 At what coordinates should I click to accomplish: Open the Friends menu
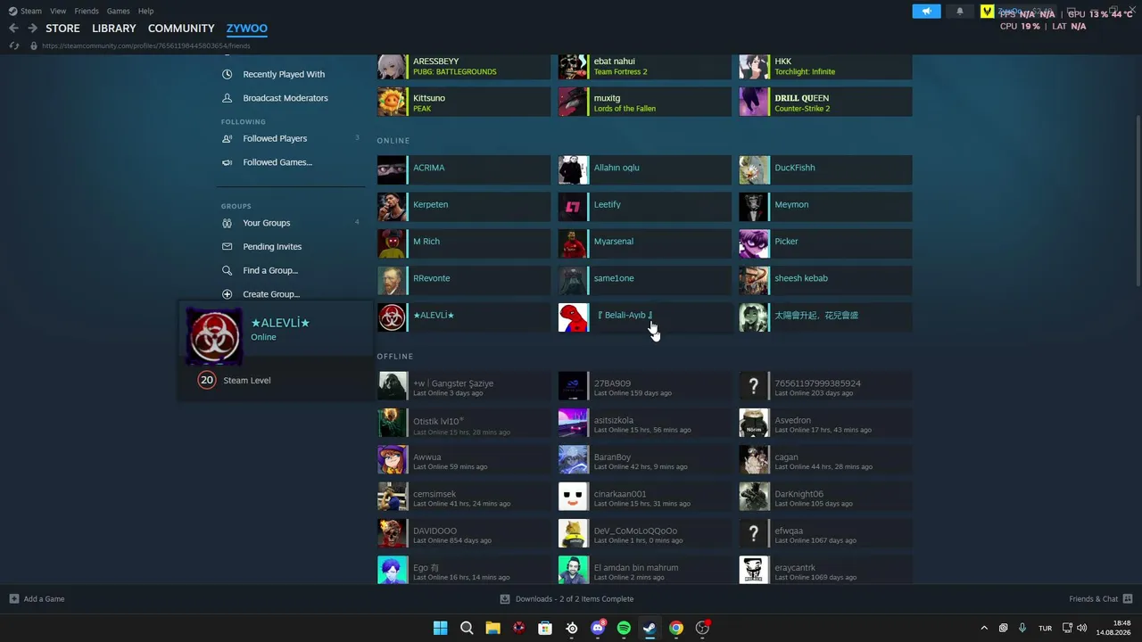(x=87, y=12)
